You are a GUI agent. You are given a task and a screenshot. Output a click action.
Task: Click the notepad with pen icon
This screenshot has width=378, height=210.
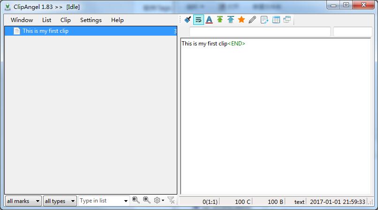click(264, 20)
